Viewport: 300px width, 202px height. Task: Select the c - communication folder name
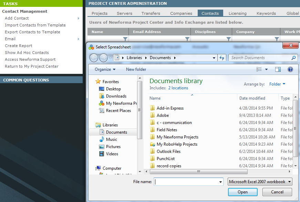(174, 123)
